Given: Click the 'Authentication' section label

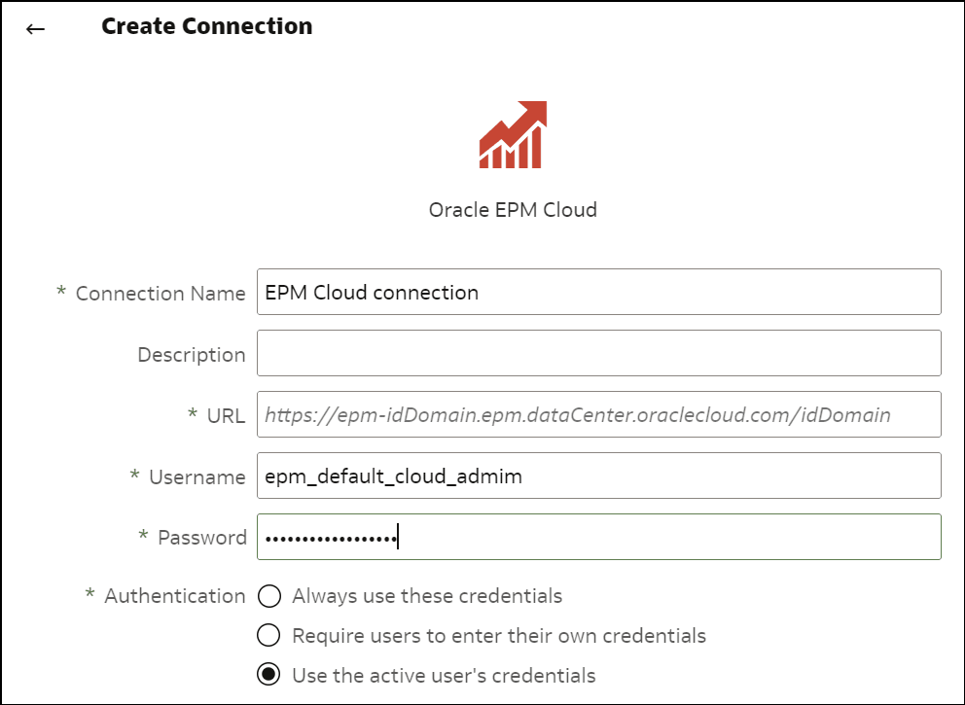Looking at the screenshot, I should tap(175, 596).
